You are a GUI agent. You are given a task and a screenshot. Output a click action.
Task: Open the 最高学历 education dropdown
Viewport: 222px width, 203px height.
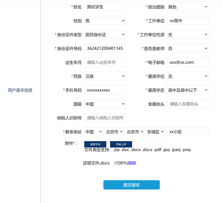(x=187, y=90)
